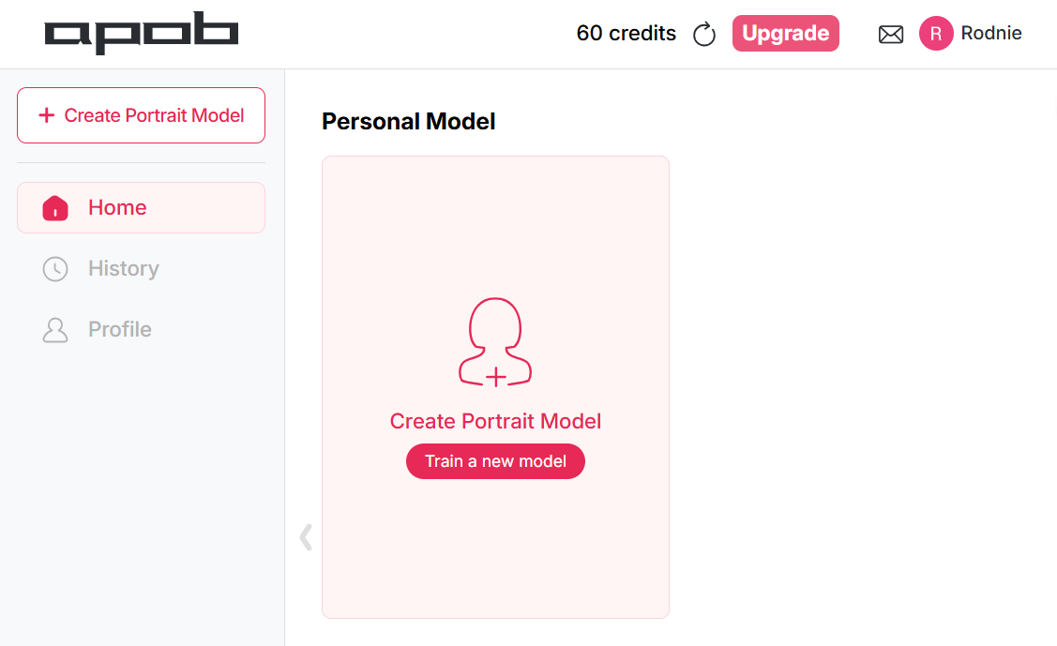Collapse the sidebar with the chevron arrow
This screenshot has width=1057, height=646.
point(306,536)
